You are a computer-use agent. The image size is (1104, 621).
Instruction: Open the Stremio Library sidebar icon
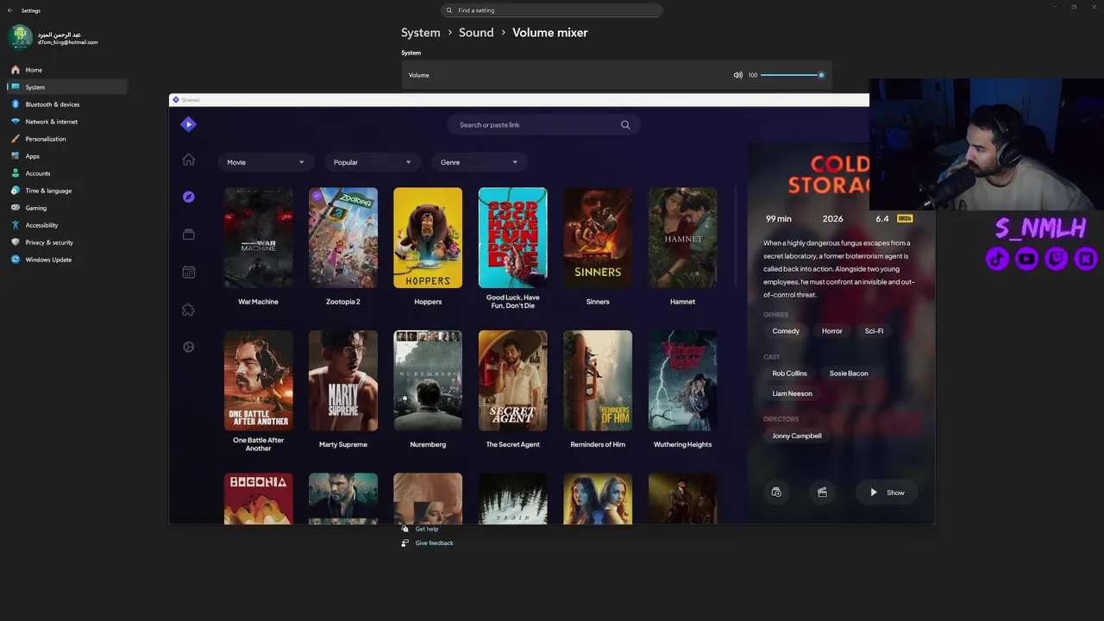click(189, 235)
